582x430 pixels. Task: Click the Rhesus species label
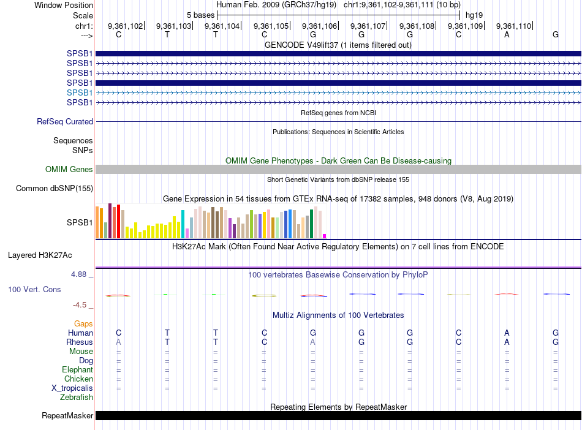(80, 342)
